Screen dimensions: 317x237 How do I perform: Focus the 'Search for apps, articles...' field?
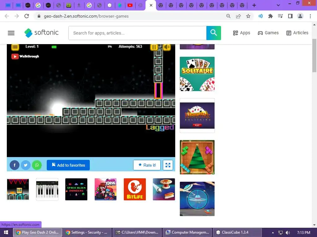137,33
